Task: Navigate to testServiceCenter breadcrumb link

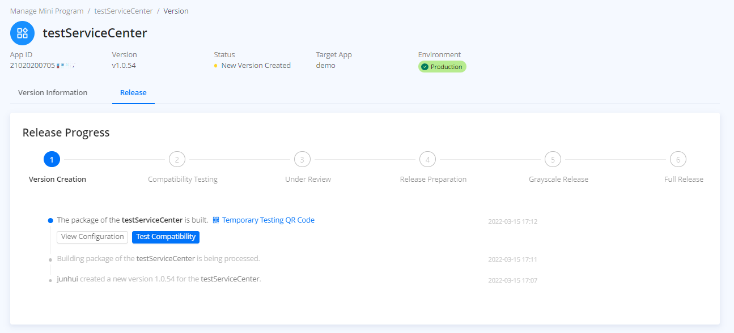Action: (124, 11)
